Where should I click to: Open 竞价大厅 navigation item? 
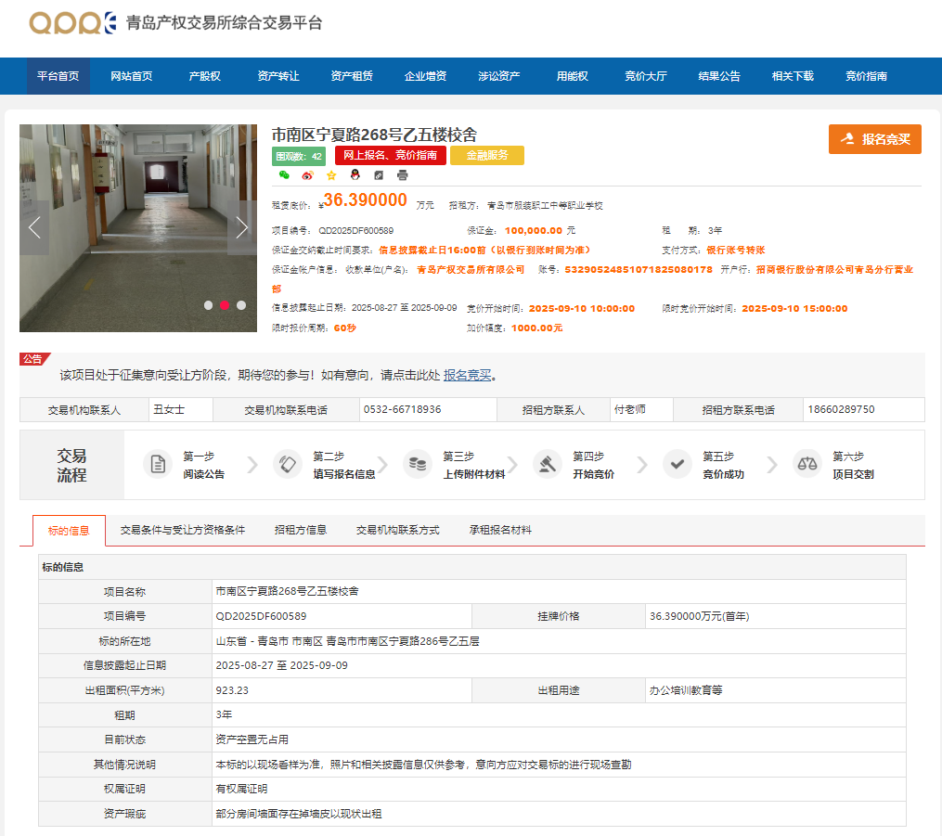646,76
